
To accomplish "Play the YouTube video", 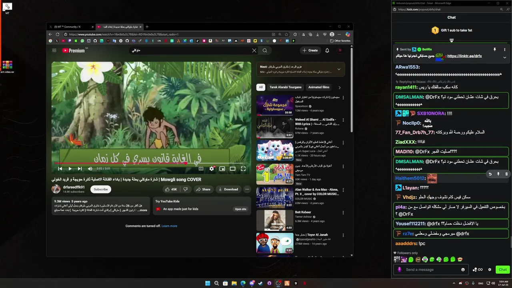I will pos(70,169).
